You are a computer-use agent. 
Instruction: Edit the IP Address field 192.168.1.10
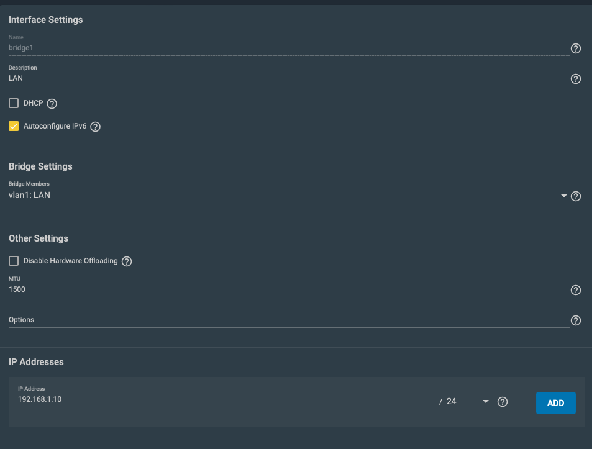225,399
